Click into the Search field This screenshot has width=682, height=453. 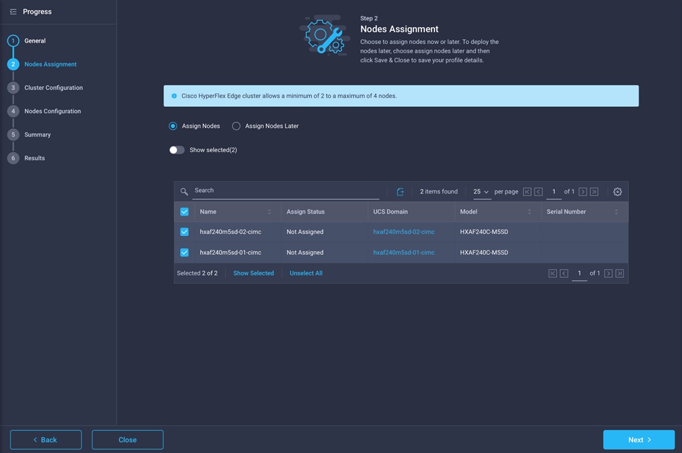[286, 191]
